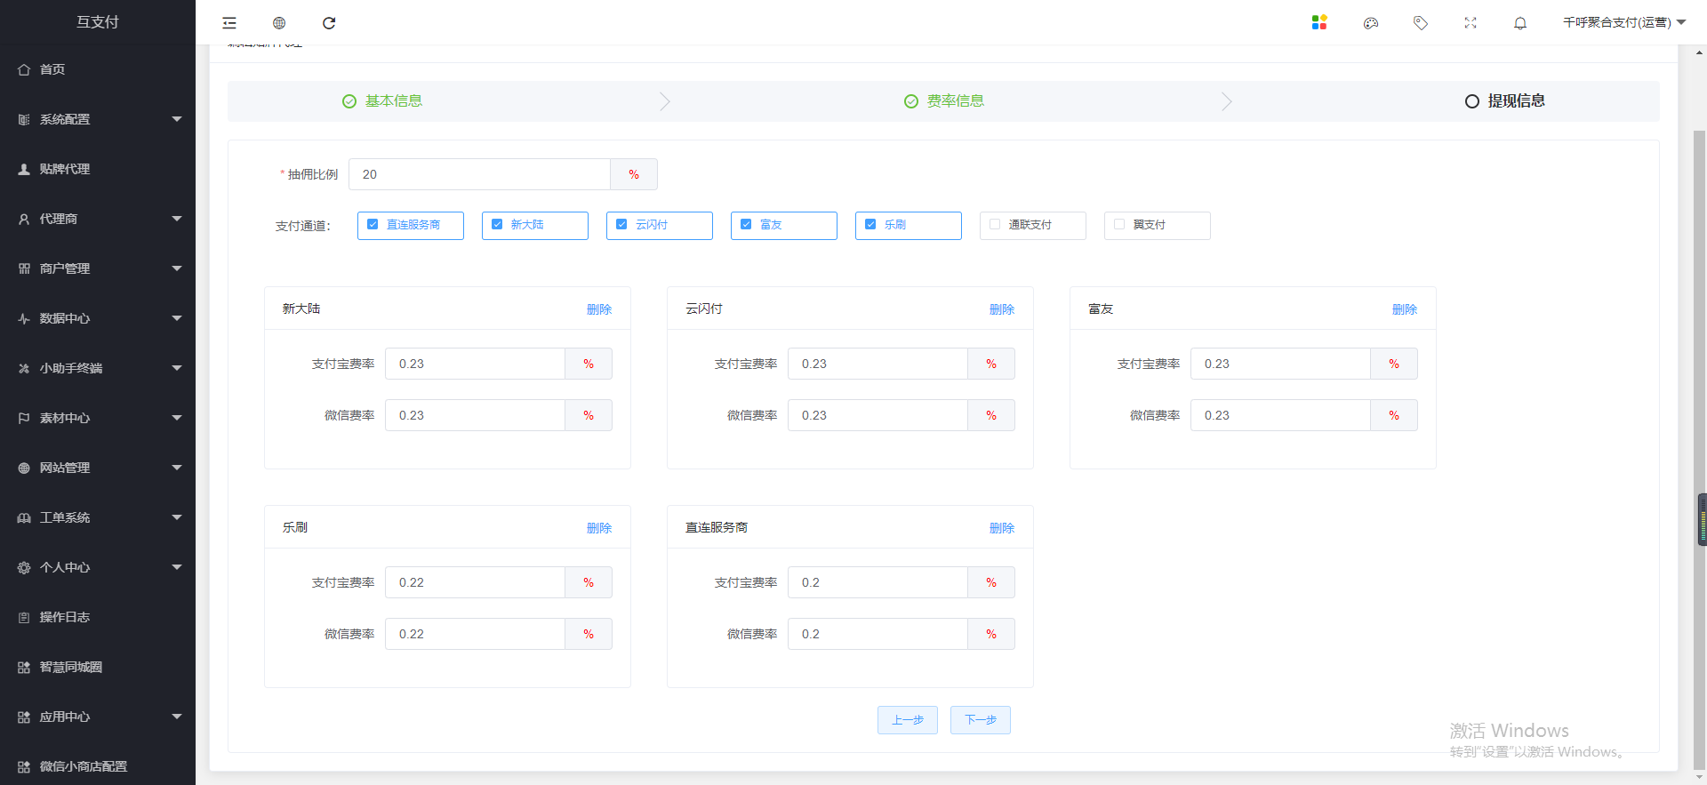Expand the 网站管理 menu arrow
The height and width of the screenshot is (785, 1707).
point(177,468)
